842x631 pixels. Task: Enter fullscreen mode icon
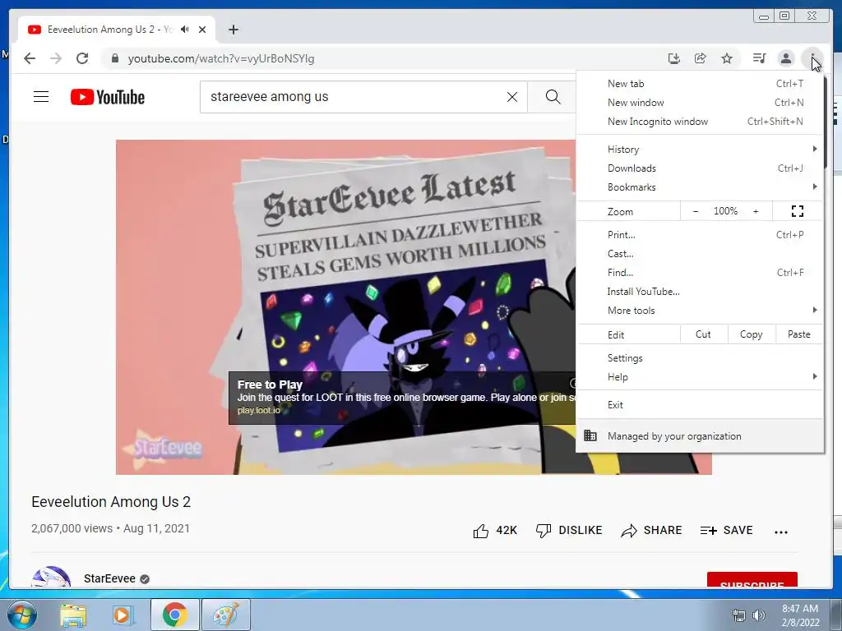(798, 211)
